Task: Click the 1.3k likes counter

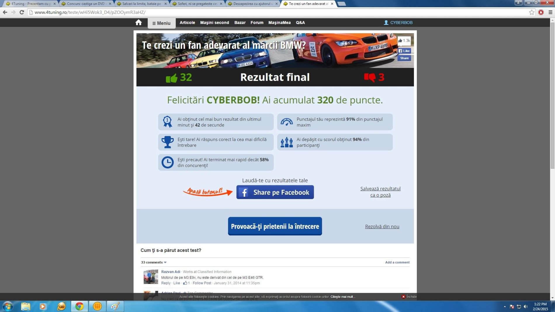Action: click(404, 41)
